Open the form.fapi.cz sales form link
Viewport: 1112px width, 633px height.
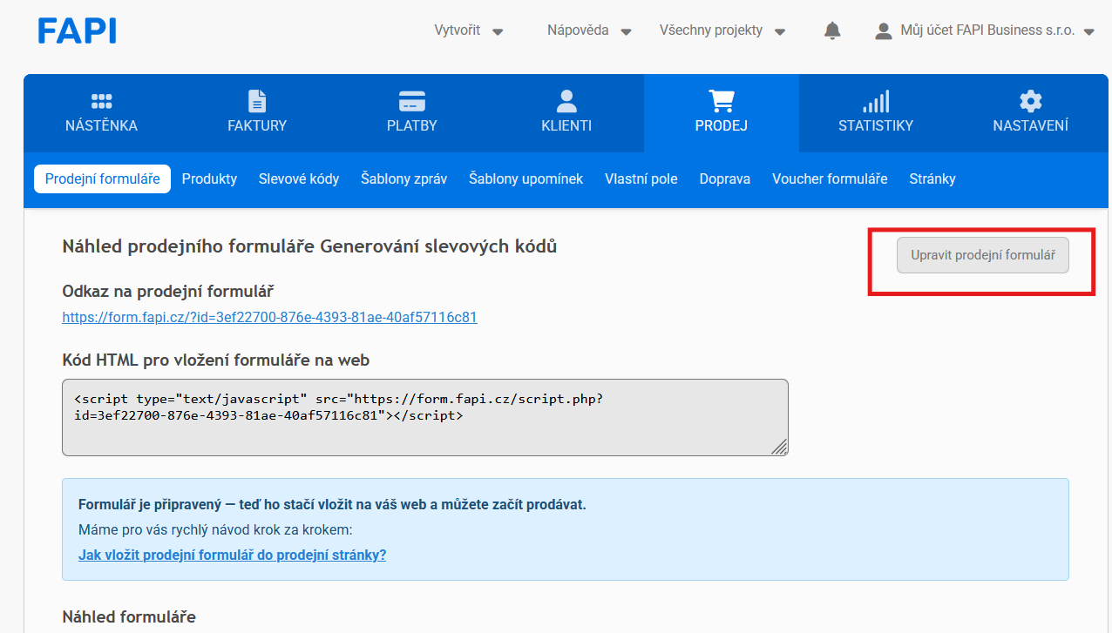tap(270, 317)
